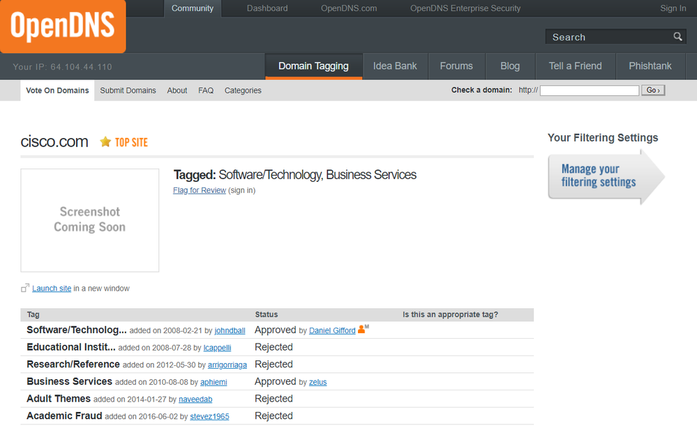Viewport: 697px width, 428px height.
Task: Go to Dashboard in top bar
Action: tap(267, 8)
